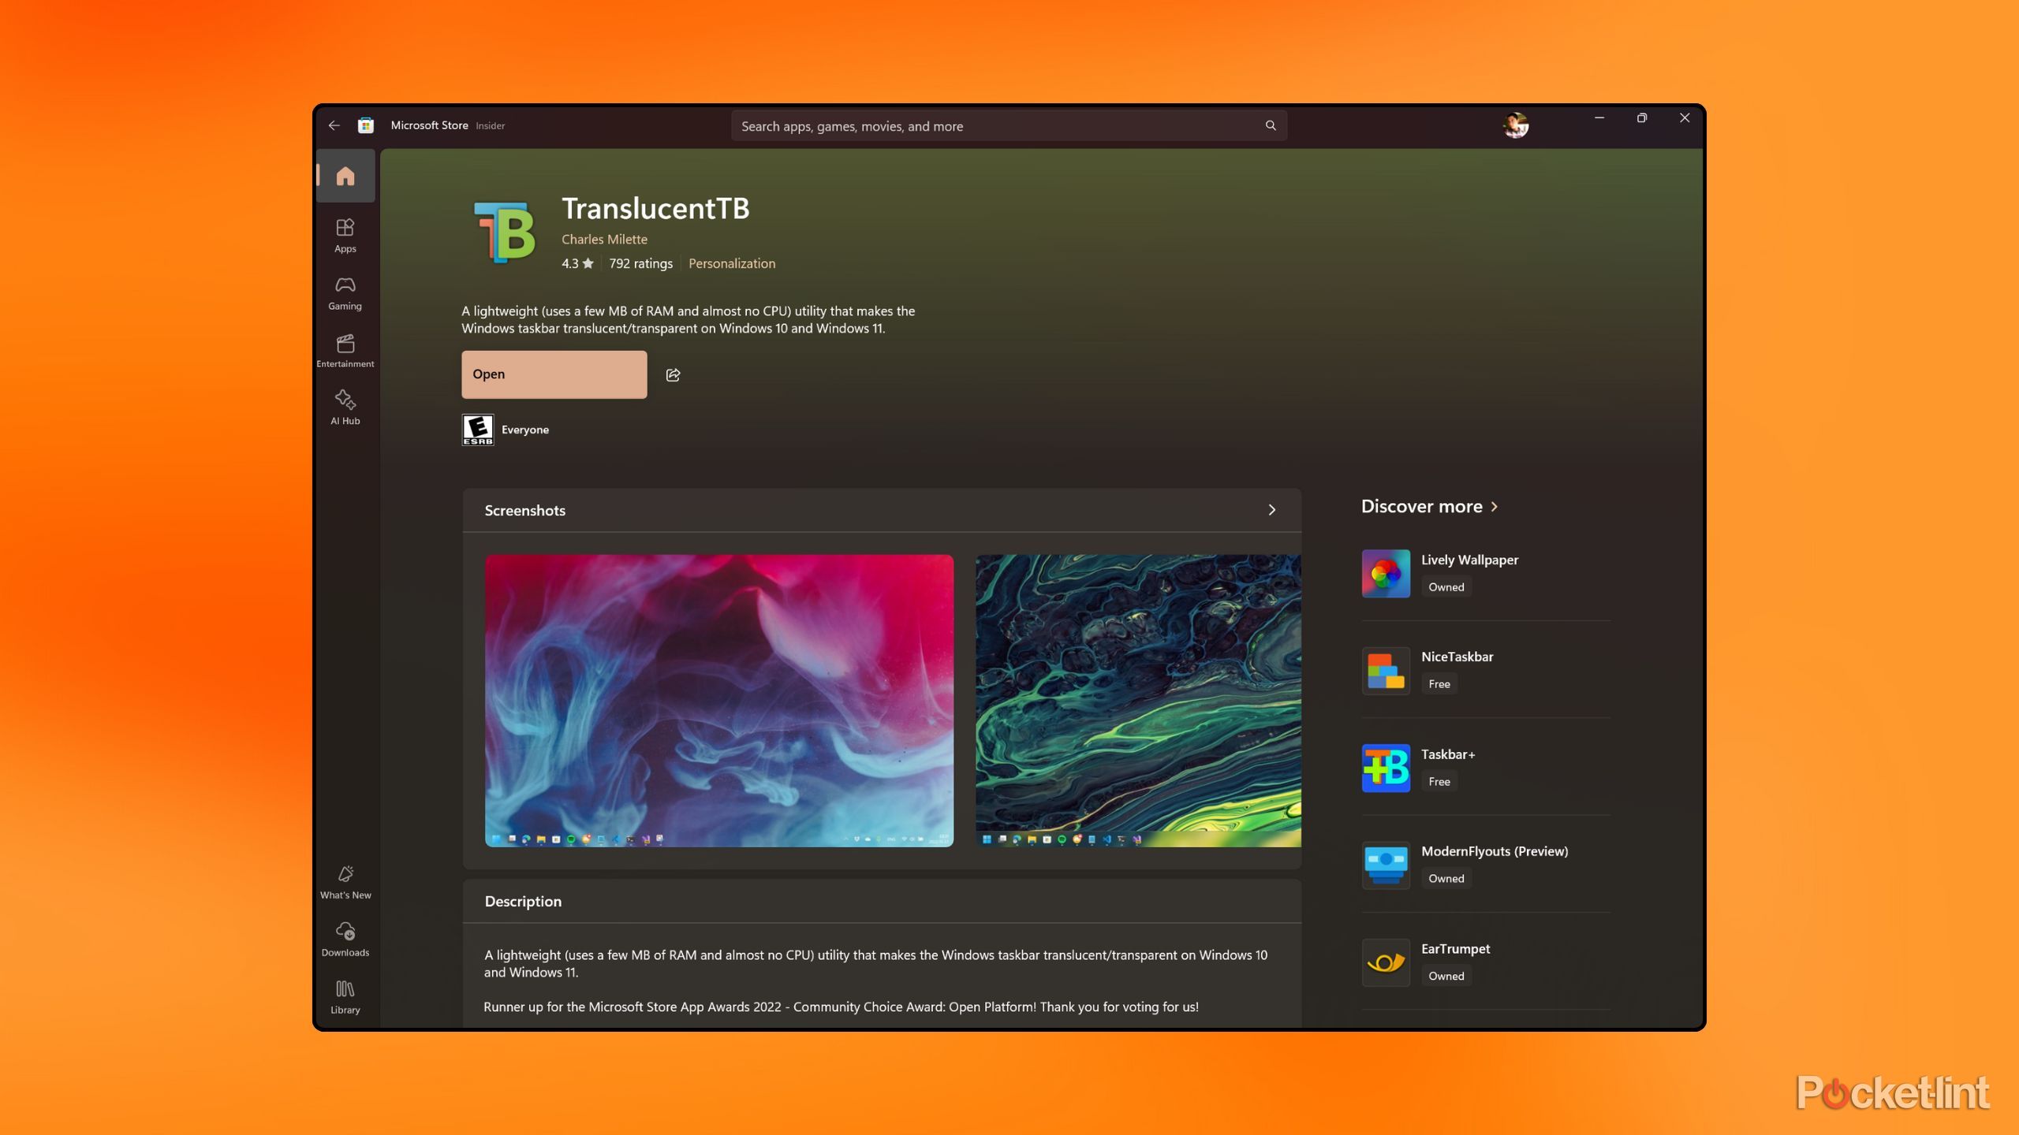The width and height of the screenshot is (2019, 1135).
Task: Open the Personalization category link
Action: pyautogui.click(x=731, y=263)
